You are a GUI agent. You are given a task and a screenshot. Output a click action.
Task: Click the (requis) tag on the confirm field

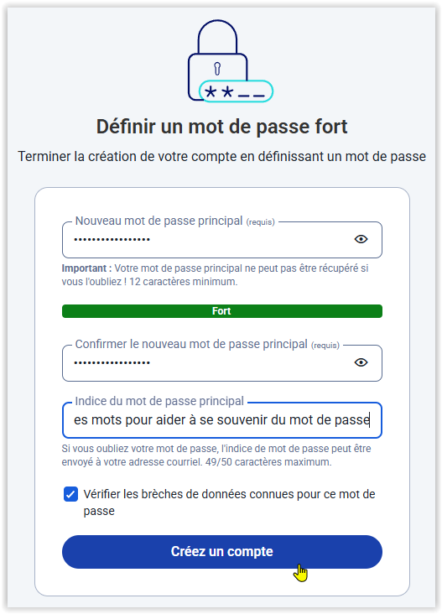click(x=325, y=346)
